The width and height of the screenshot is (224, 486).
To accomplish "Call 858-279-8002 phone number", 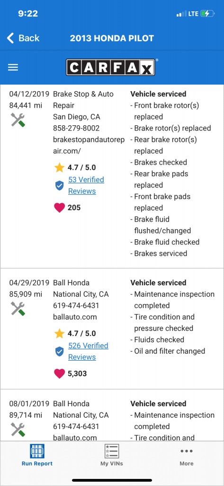I will (x=76, y=128).
